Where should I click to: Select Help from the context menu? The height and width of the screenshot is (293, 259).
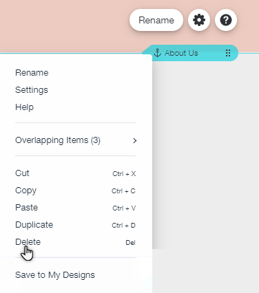[75, 107]
